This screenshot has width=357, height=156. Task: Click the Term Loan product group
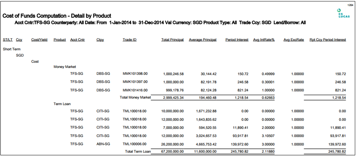coord(62,104)
